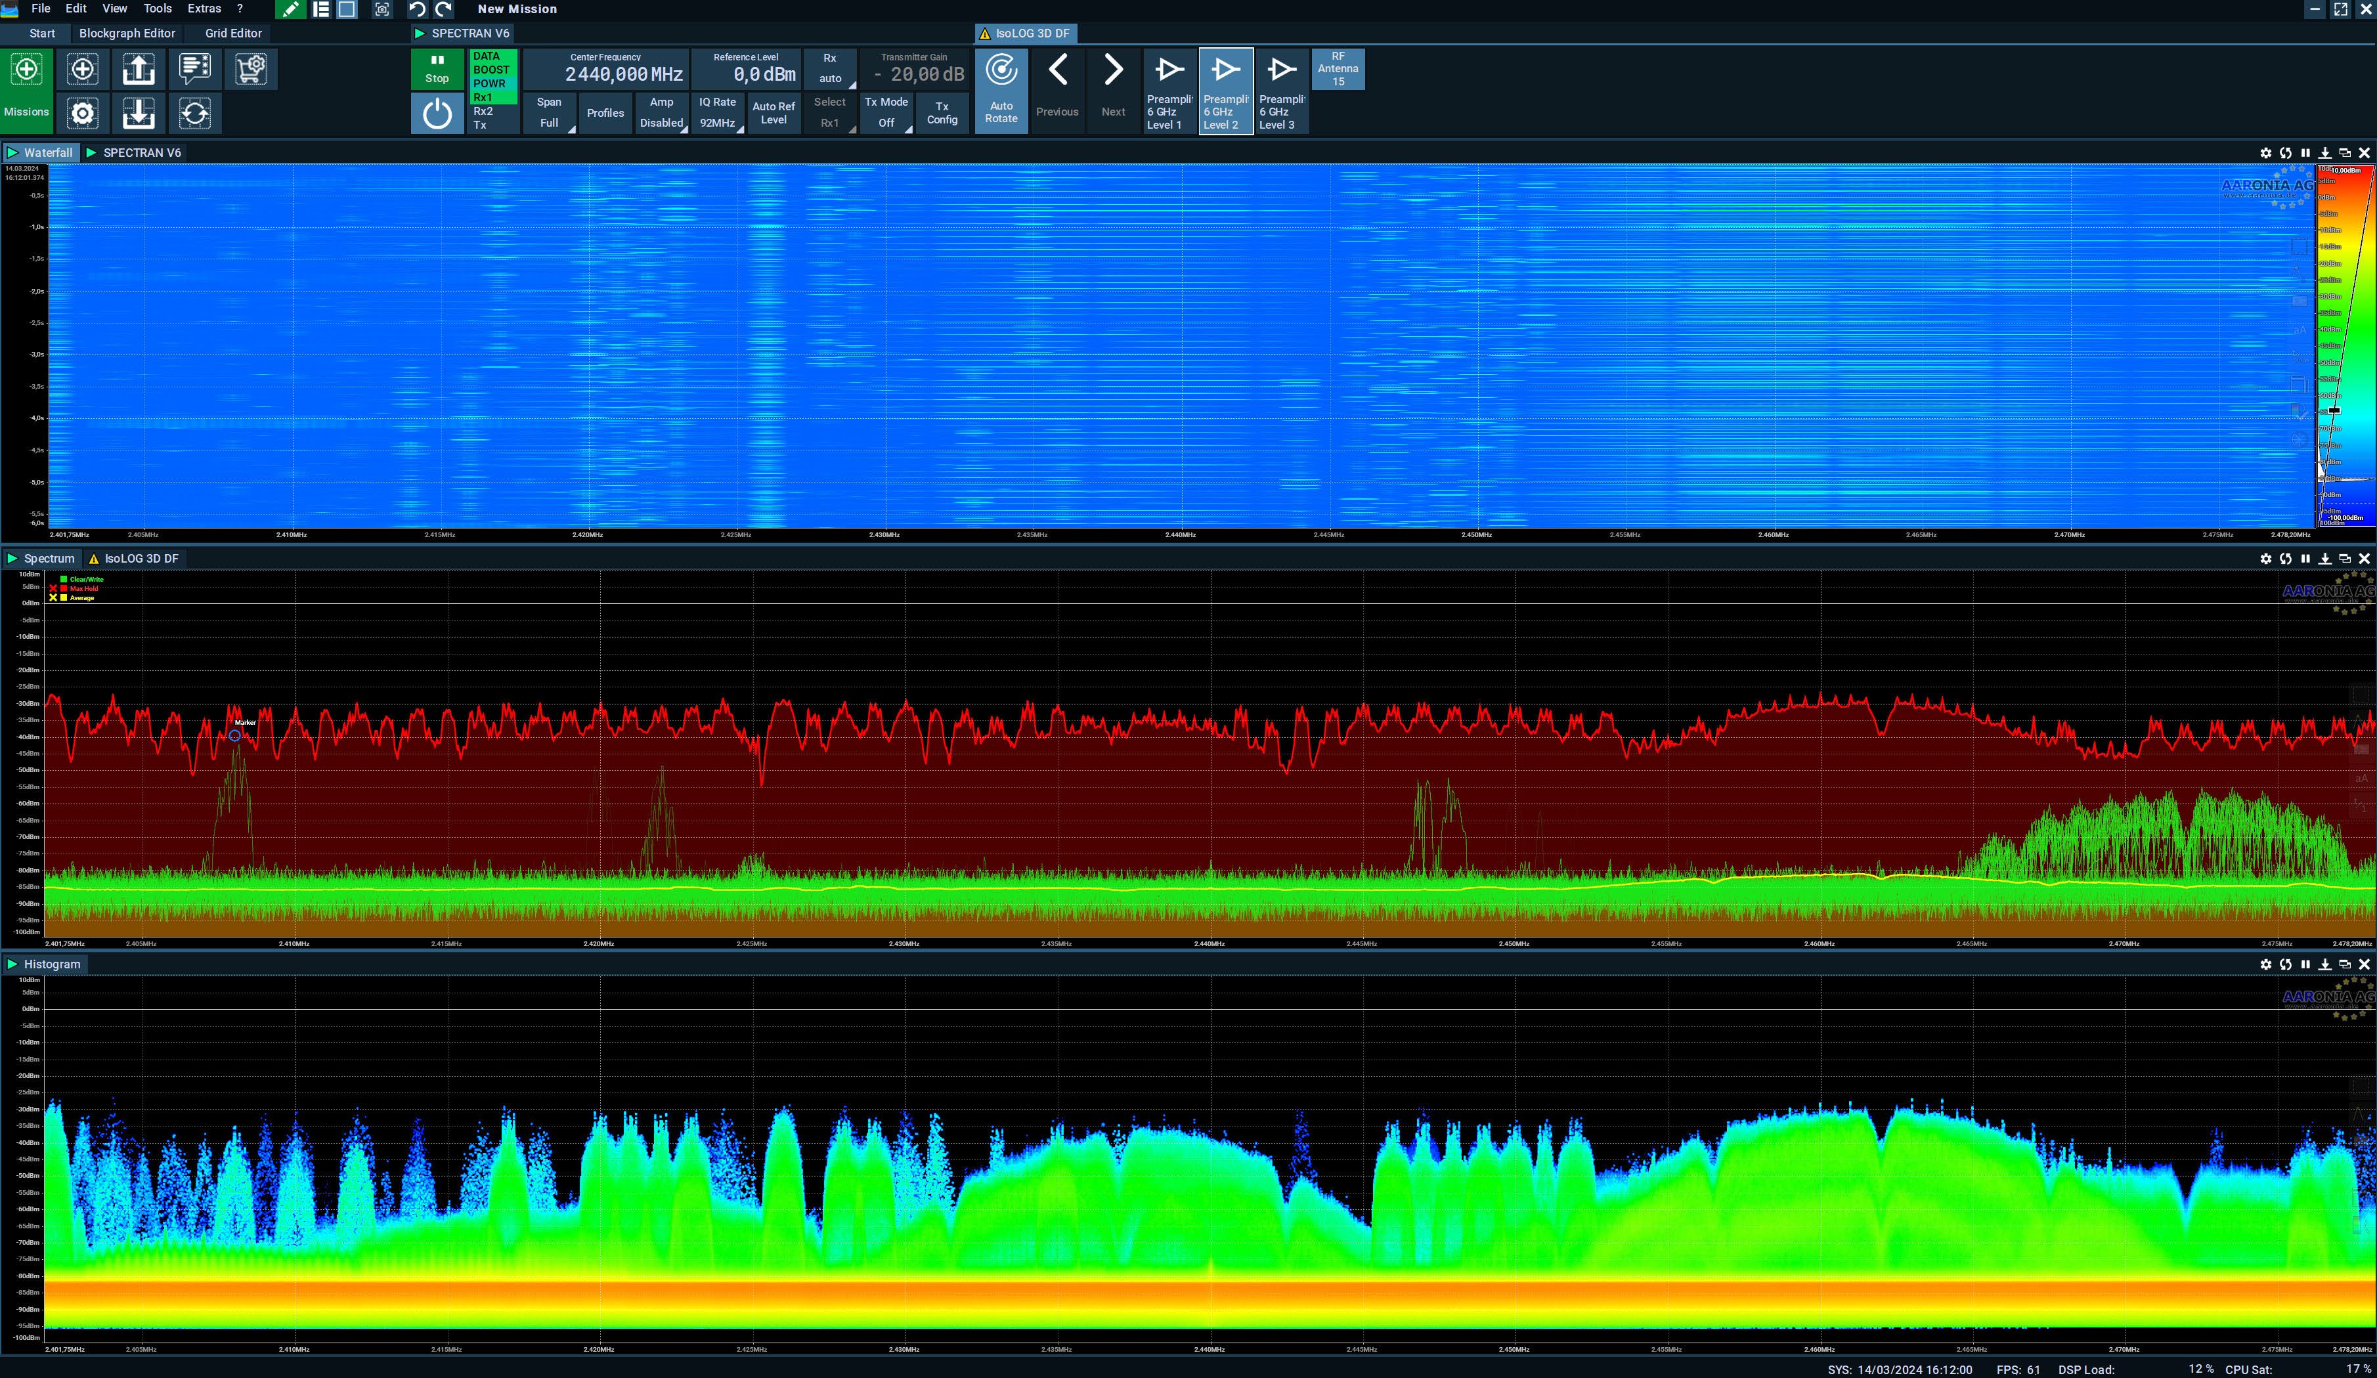The width and height of the screenshot is (2377, 1378).
Task: Open Profiles
Action: 605,113
